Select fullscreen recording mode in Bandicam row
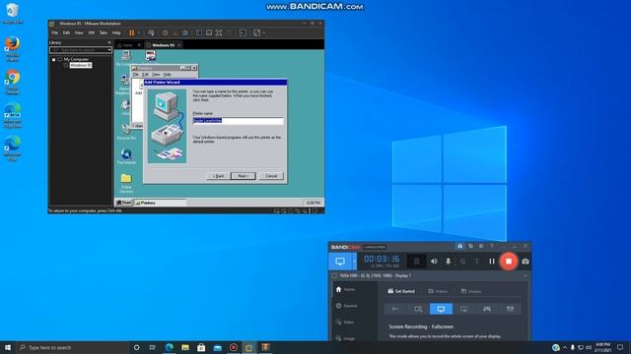This screenshot has width=631, height=354. tap(441, 309)
